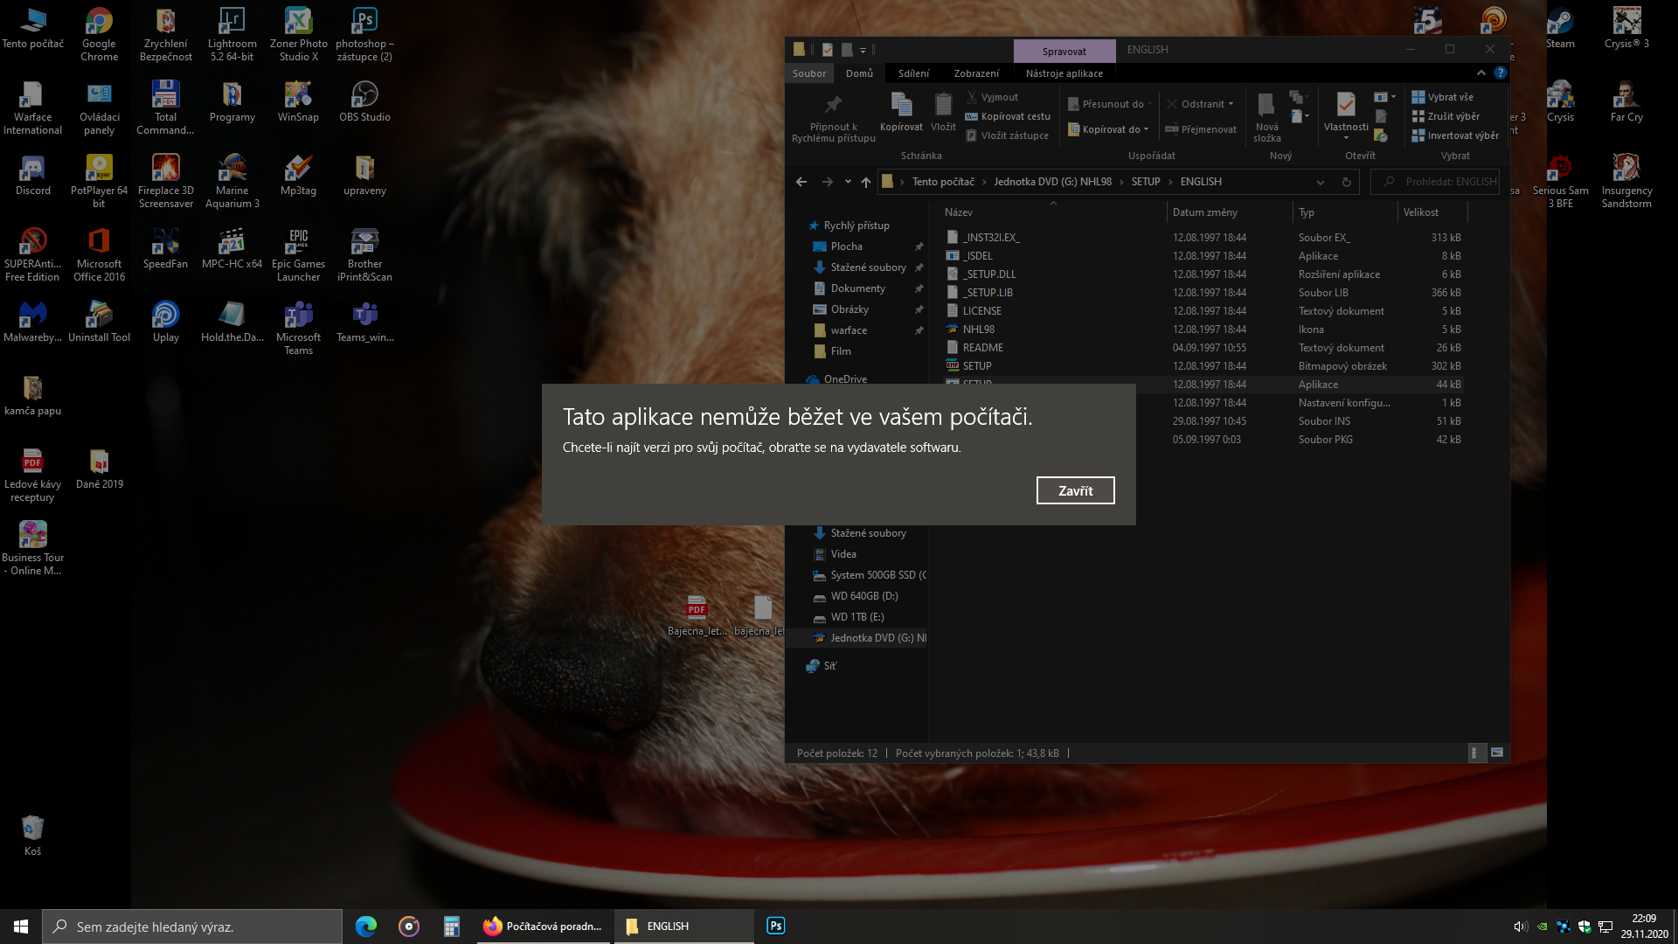Open Microsoft Edge from the taskbar
Image resolution: width=1678 pixels, height=944 pixels.
pos(366,926)
